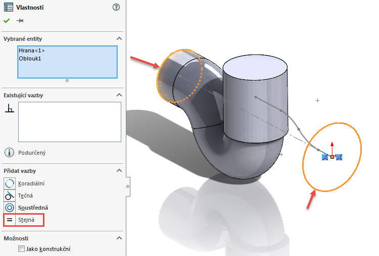379x256 pixels.
Task: Collapse the Existující vazby section
Action: pos(119,95)
